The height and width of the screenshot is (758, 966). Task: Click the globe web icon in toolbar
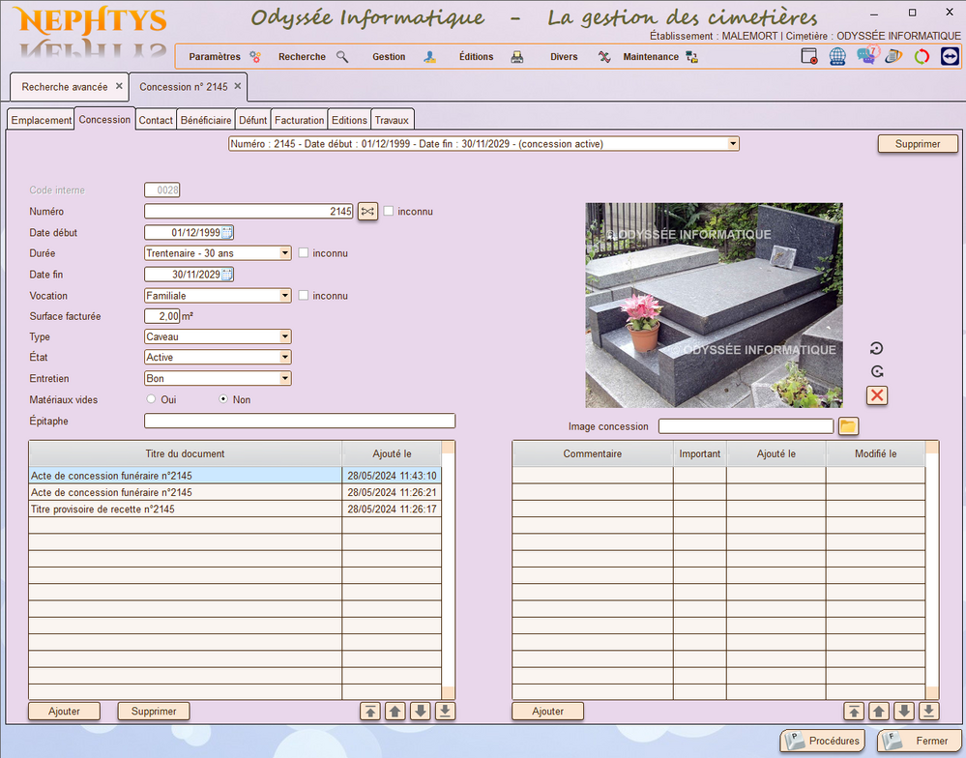837,57
